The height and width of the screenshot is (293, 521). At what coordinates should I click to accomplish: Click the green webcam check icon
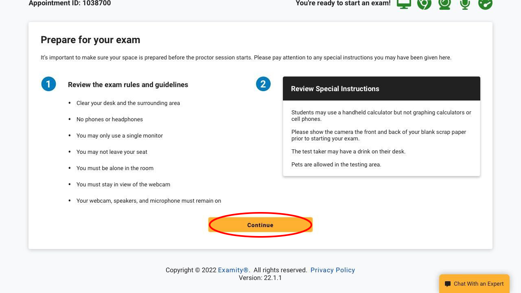pos(444,4)
